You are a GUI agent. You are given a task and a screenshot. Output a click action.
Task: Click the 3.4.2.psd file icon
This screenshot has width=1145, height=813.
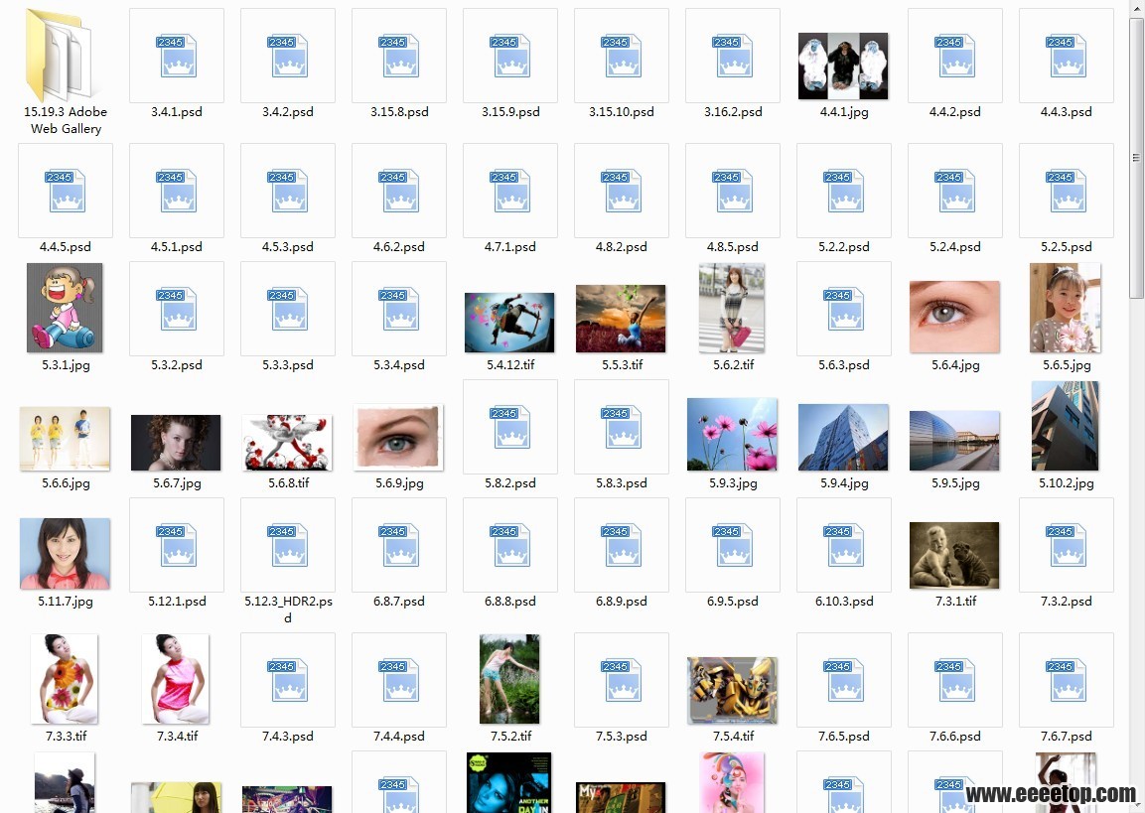pyautogui.click(x=288, y=56)
